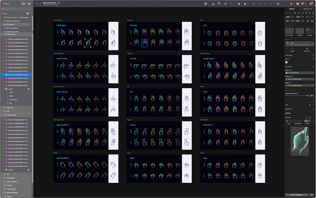
Task: Click the Create Symbol toolbar icon
Action: point(206,3)
